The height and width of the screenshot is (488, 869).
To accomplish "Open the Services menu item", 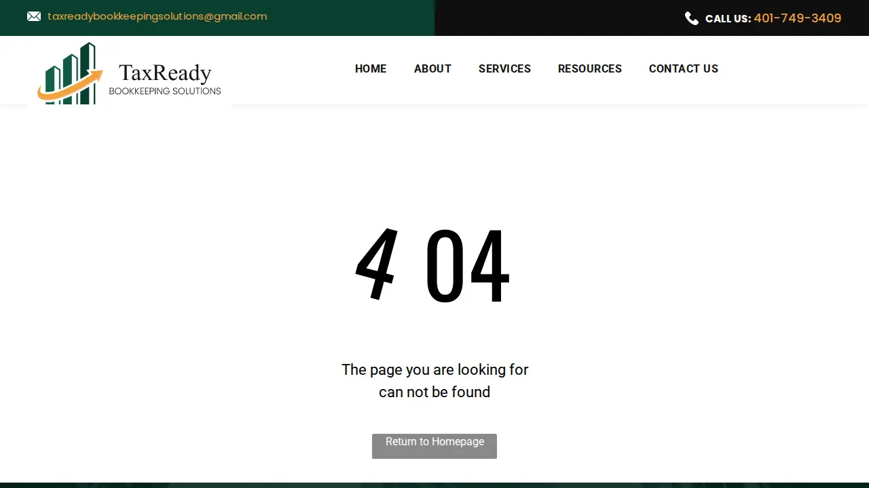I will point(504,68).
